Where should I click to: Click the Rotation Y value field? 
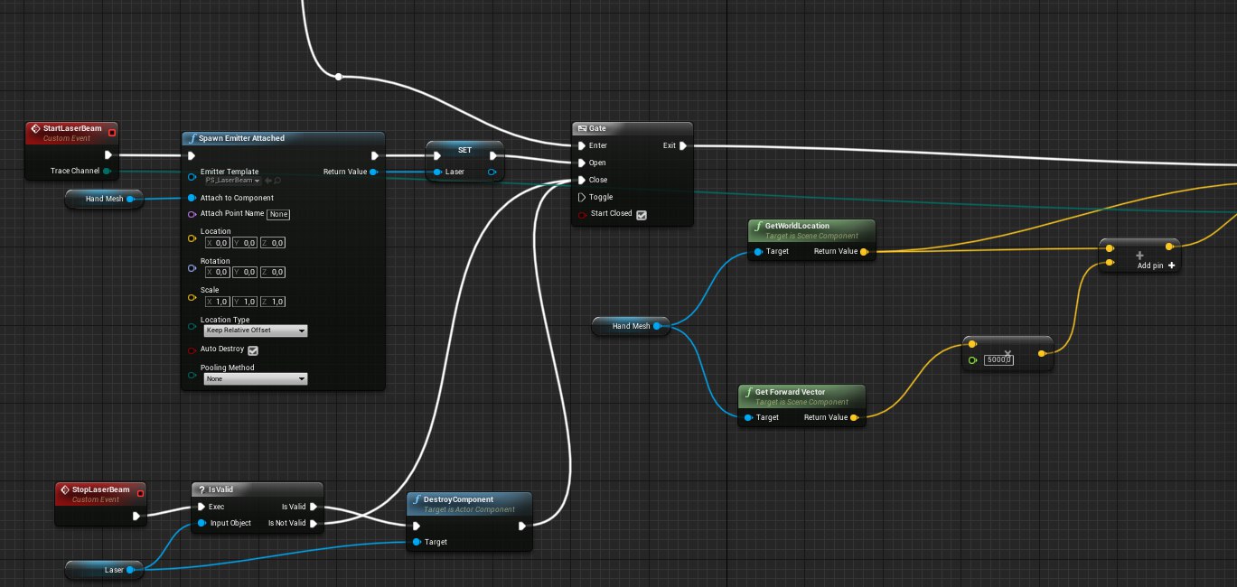click(x=244, y=272)
